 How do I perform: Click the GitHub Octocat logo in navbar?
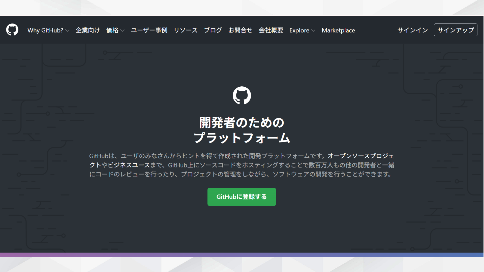click(12, 30)
